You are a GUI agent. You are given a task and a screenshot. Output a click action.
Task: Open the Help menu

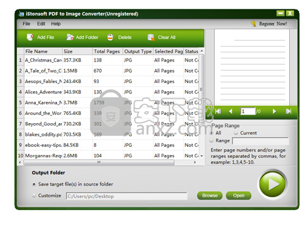[x=56, y=24]
